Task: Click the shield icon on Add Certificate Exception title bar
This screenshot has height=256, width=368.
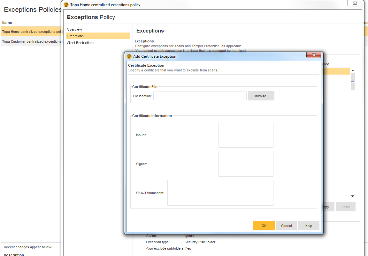Action: (x=129, y=56)
